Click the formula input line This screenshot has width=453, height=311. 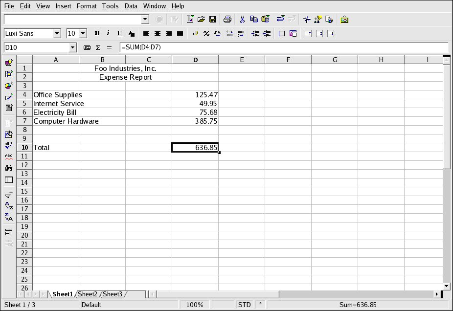pyautogui.click(x=284, y=47)
